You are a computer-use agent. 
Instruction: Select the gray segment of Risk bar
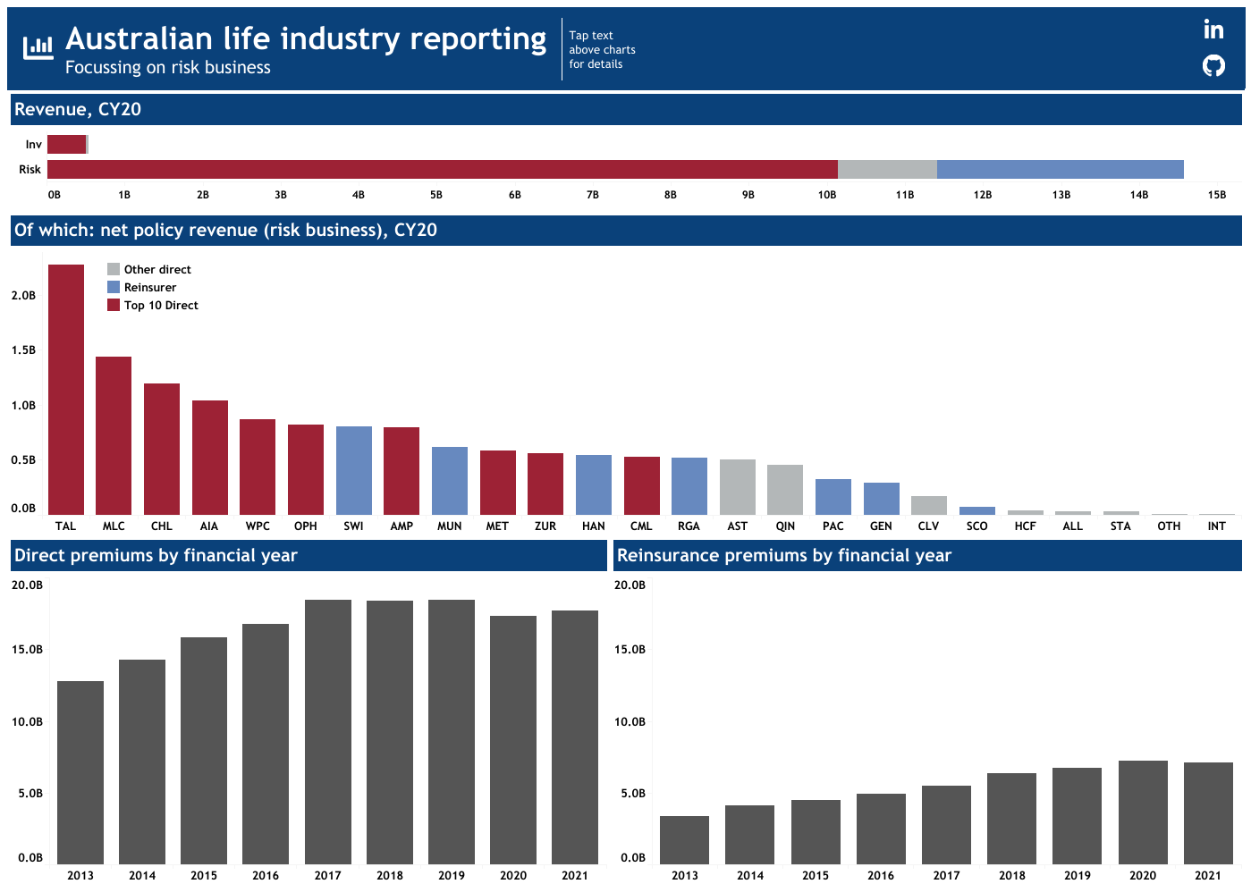coord(887,170)
